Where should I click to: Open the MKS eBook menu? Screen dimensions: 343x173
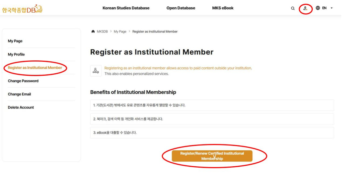point(223,8)
